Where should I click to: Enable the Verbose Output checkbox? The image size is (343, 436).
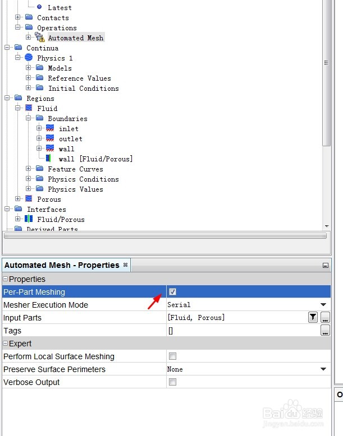tap(172, 382)
